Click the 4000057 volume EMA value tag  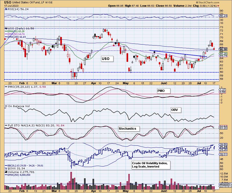coord(225,184)
